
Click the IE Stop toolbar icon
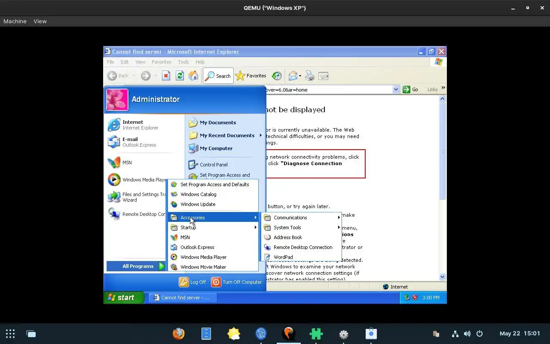(x=166, y=76)
